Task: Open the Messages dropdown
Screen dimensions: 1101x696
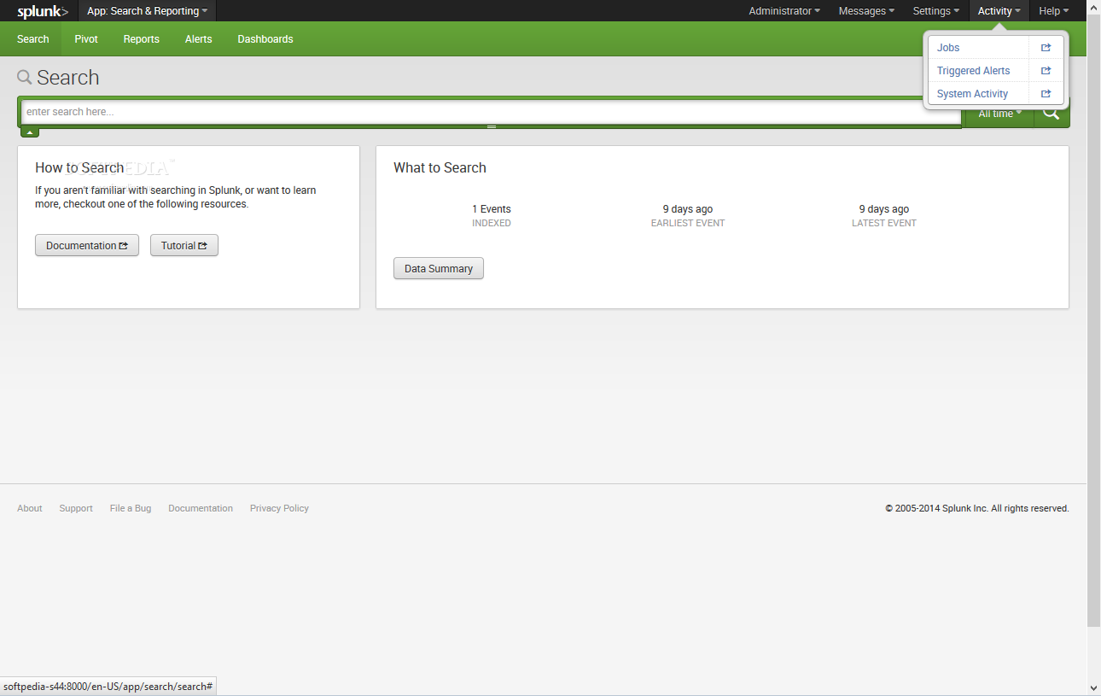Action: (x=866, y=11)
